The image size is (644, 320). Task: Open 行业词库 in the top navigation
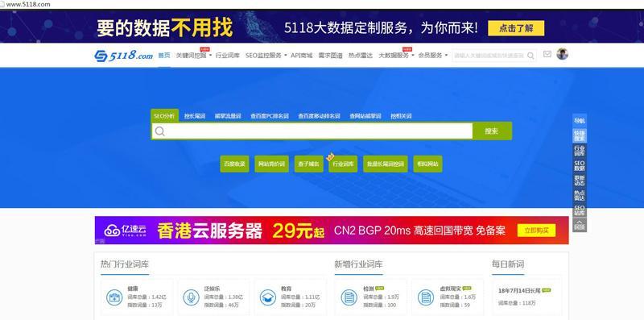(x=228, y=55)
